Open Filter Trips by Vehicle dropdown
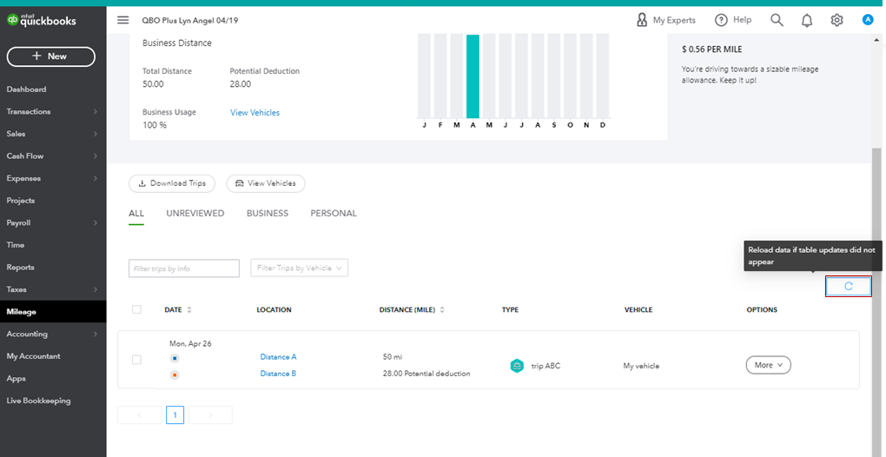The height and width of the screenshot is (457, 886). click(300, 268)
